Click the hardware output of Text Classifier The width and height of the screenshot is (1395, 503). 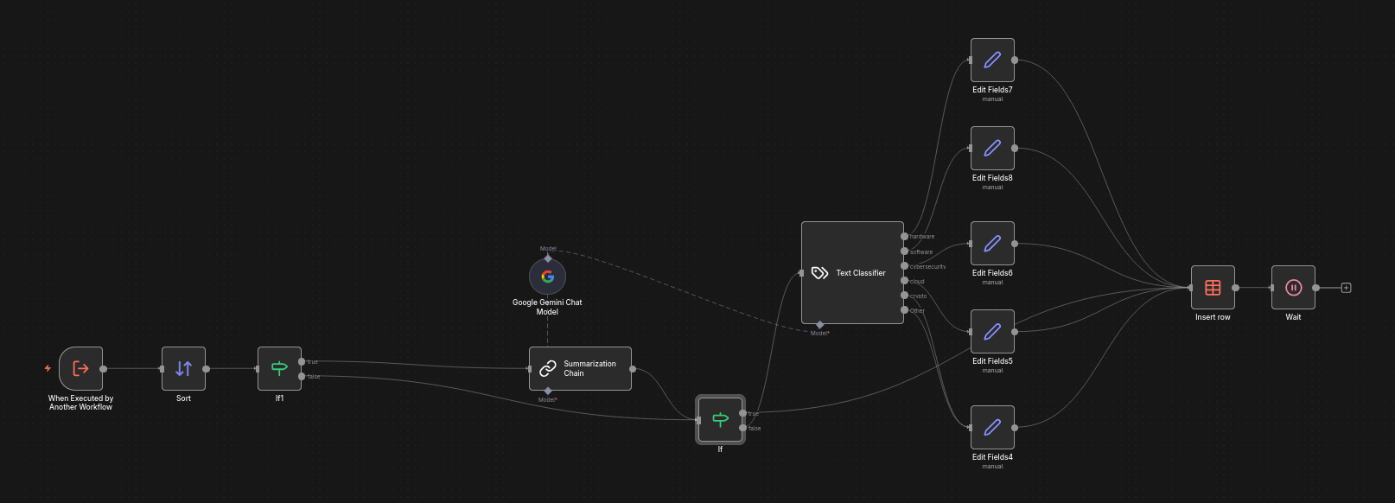coord(904,236)
